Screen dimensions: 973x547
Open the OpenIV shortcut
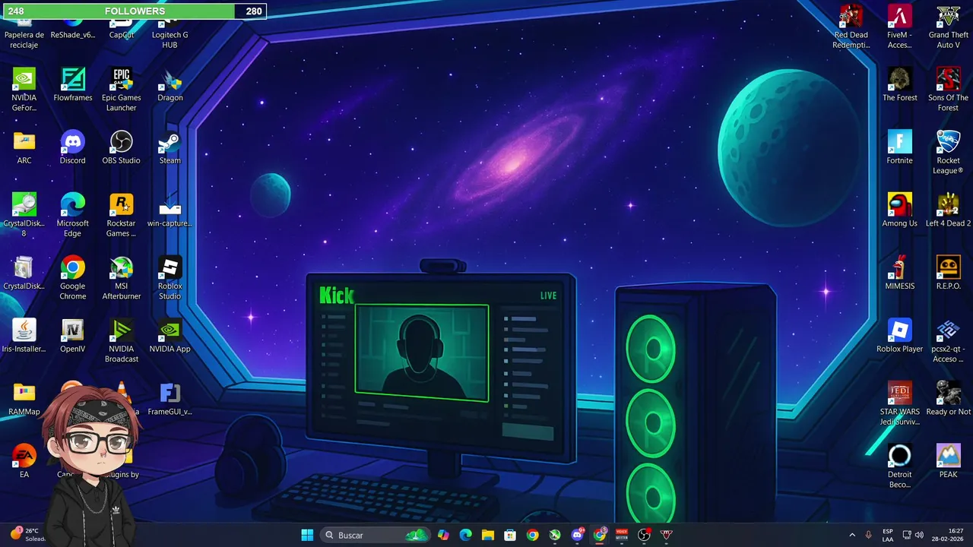tap(73, 336)
